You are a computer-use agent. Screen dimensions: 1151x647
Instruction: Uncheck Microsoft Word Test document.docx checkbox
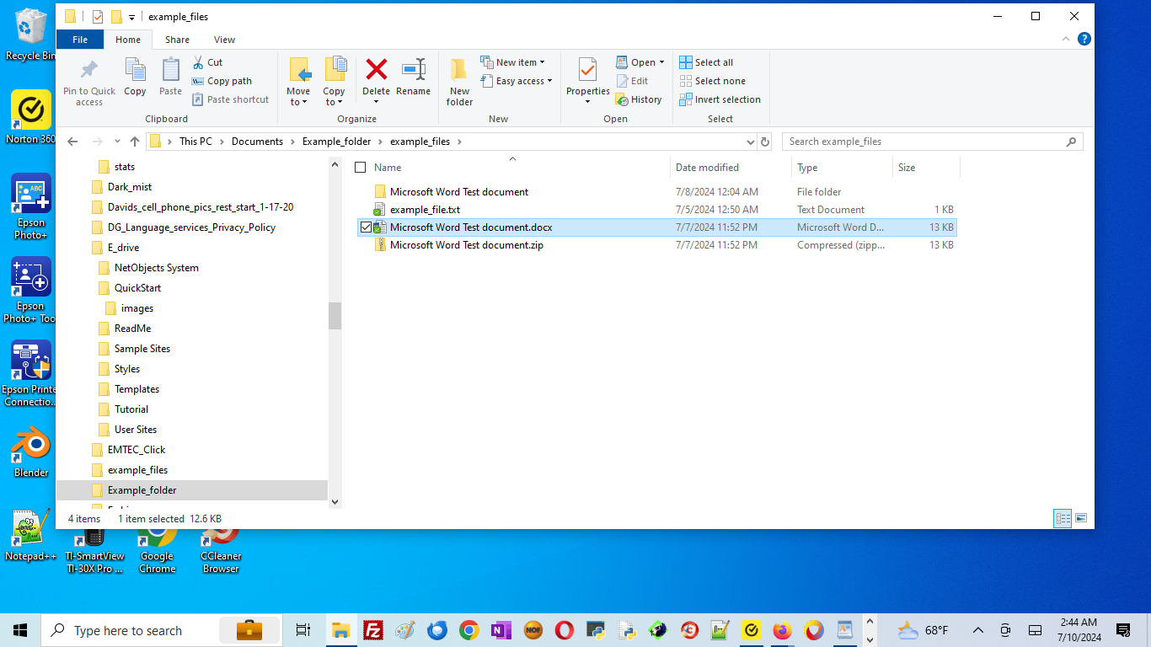click(x=366, y=227)
